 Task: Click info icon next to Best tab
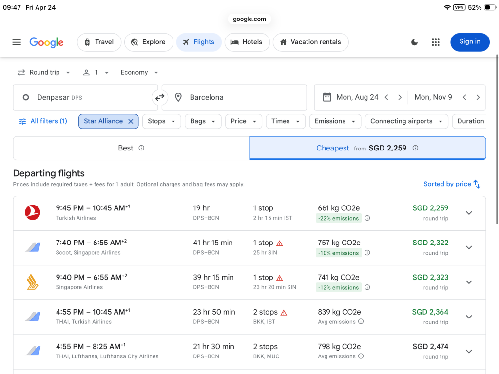click(141, 148)
